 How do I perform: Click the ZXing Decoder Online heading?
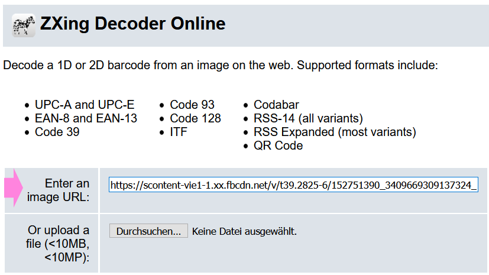133,24
